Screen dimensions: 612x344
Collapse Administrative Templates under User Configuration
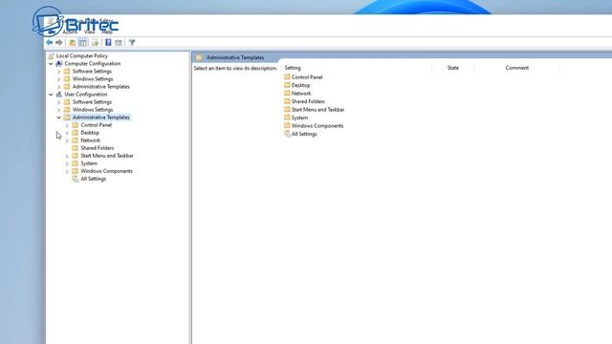(59, 118)
